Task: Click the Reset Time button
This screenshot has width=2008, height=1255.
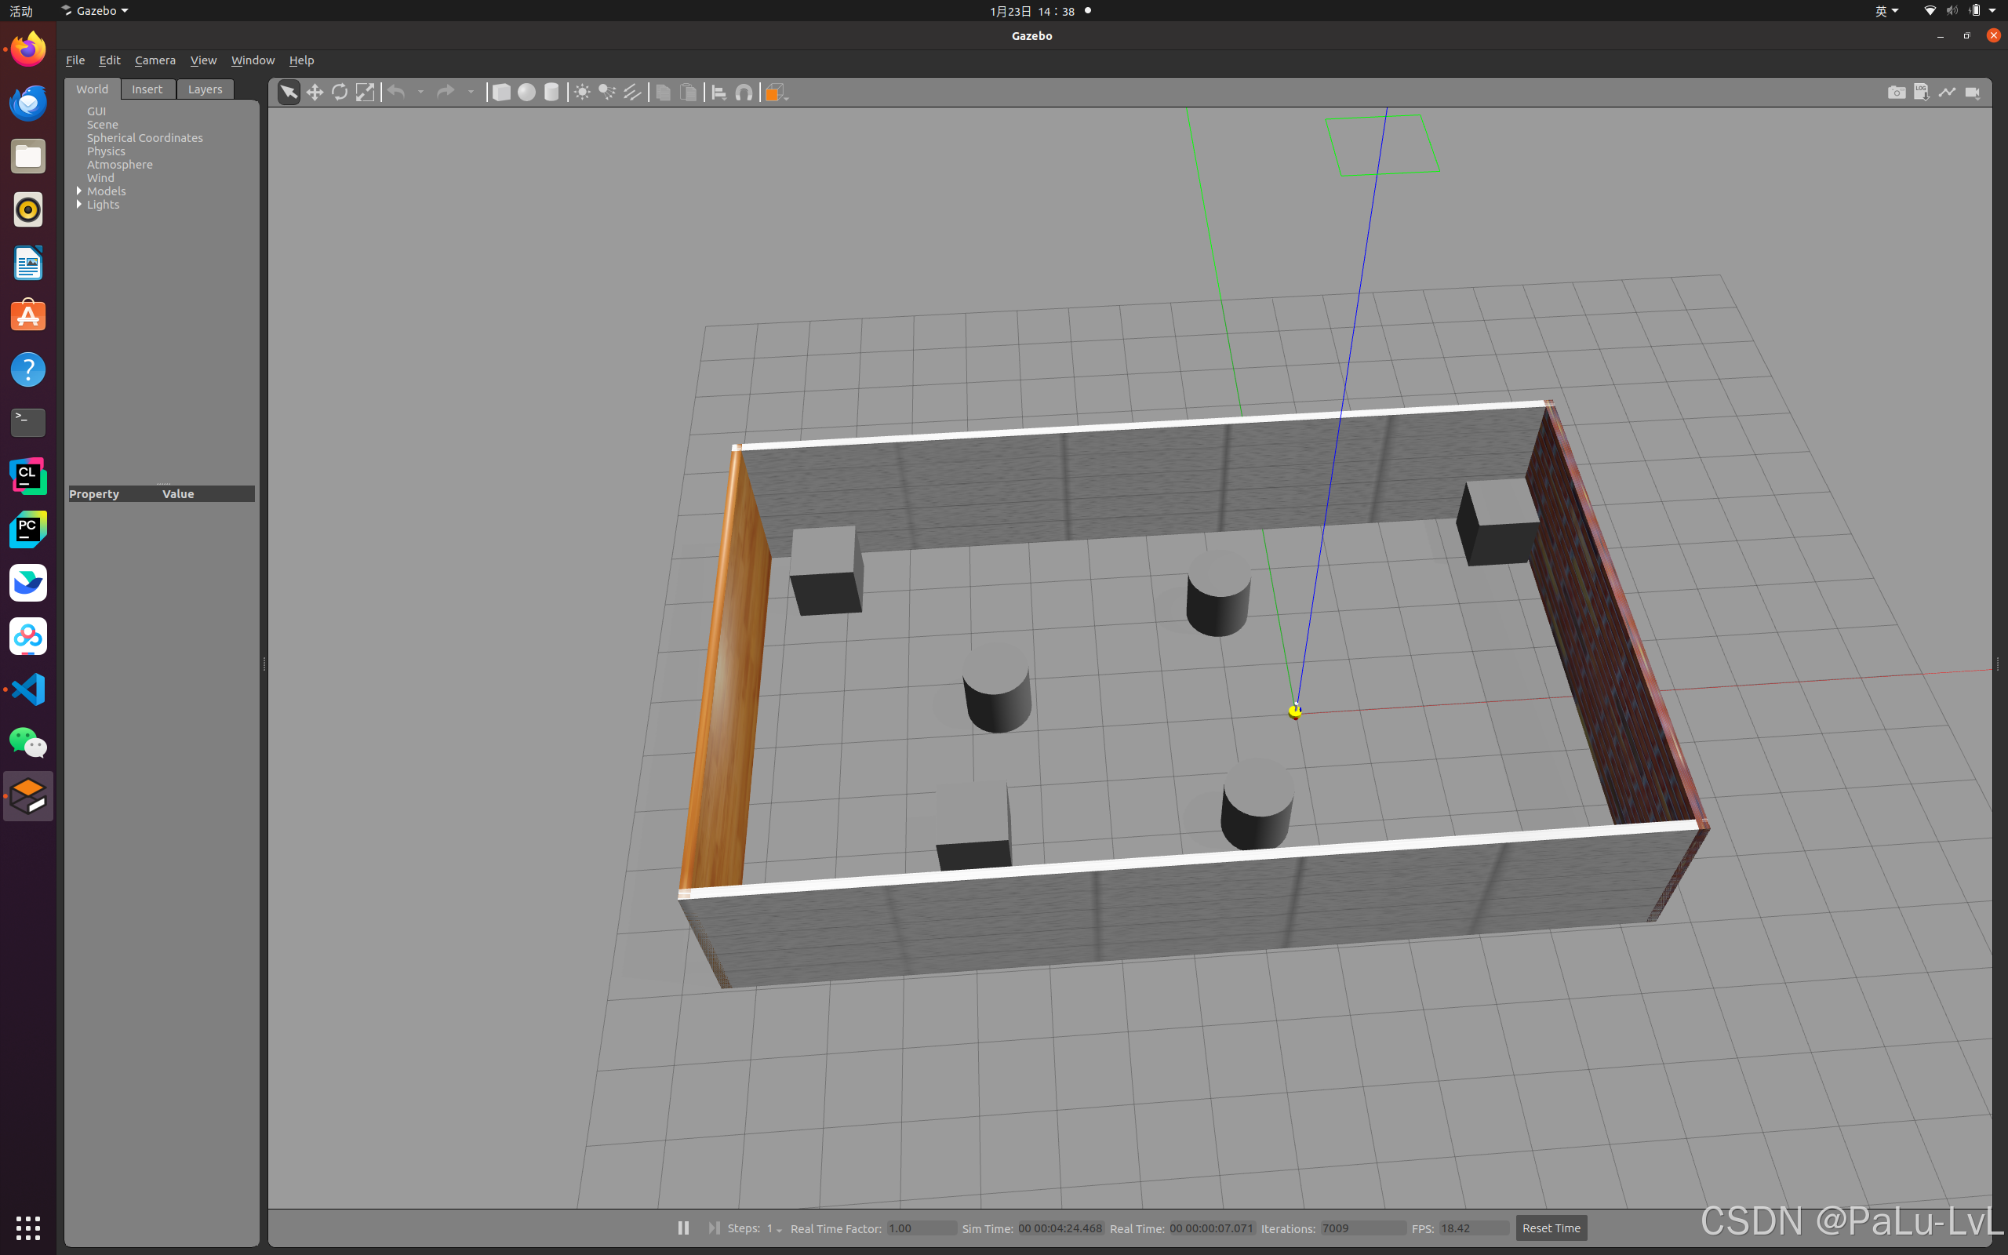Action: pos(1551,1228)
